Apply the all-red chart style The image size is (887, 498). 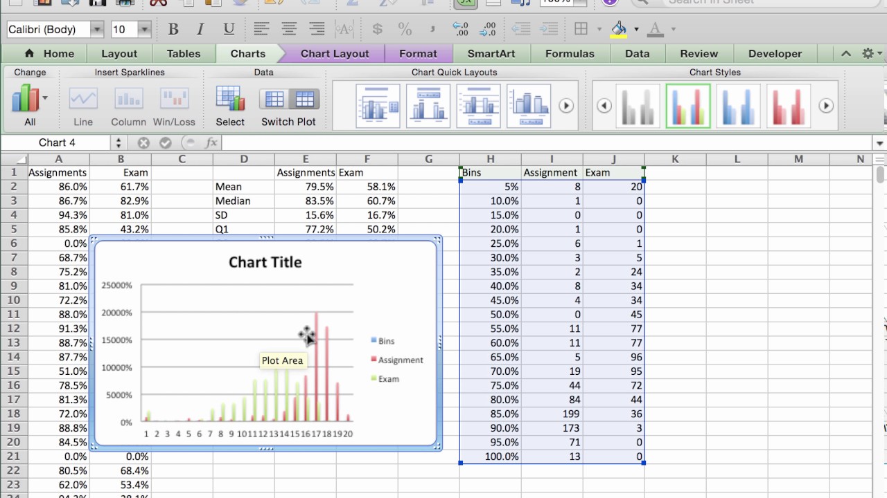click(789, 106)
